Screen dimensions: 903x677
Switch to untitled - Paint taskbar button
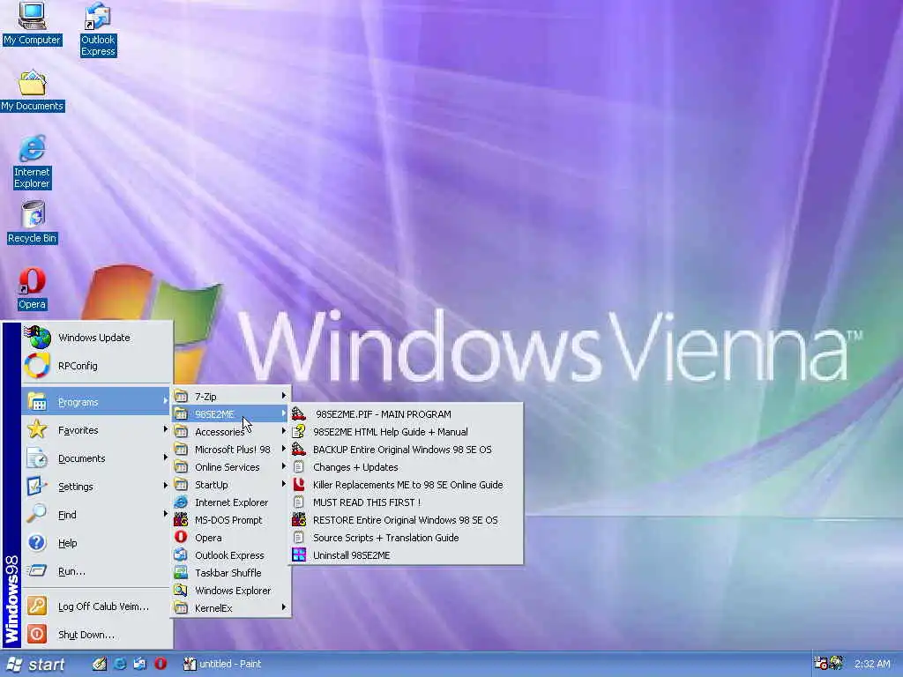pos(222,664)
